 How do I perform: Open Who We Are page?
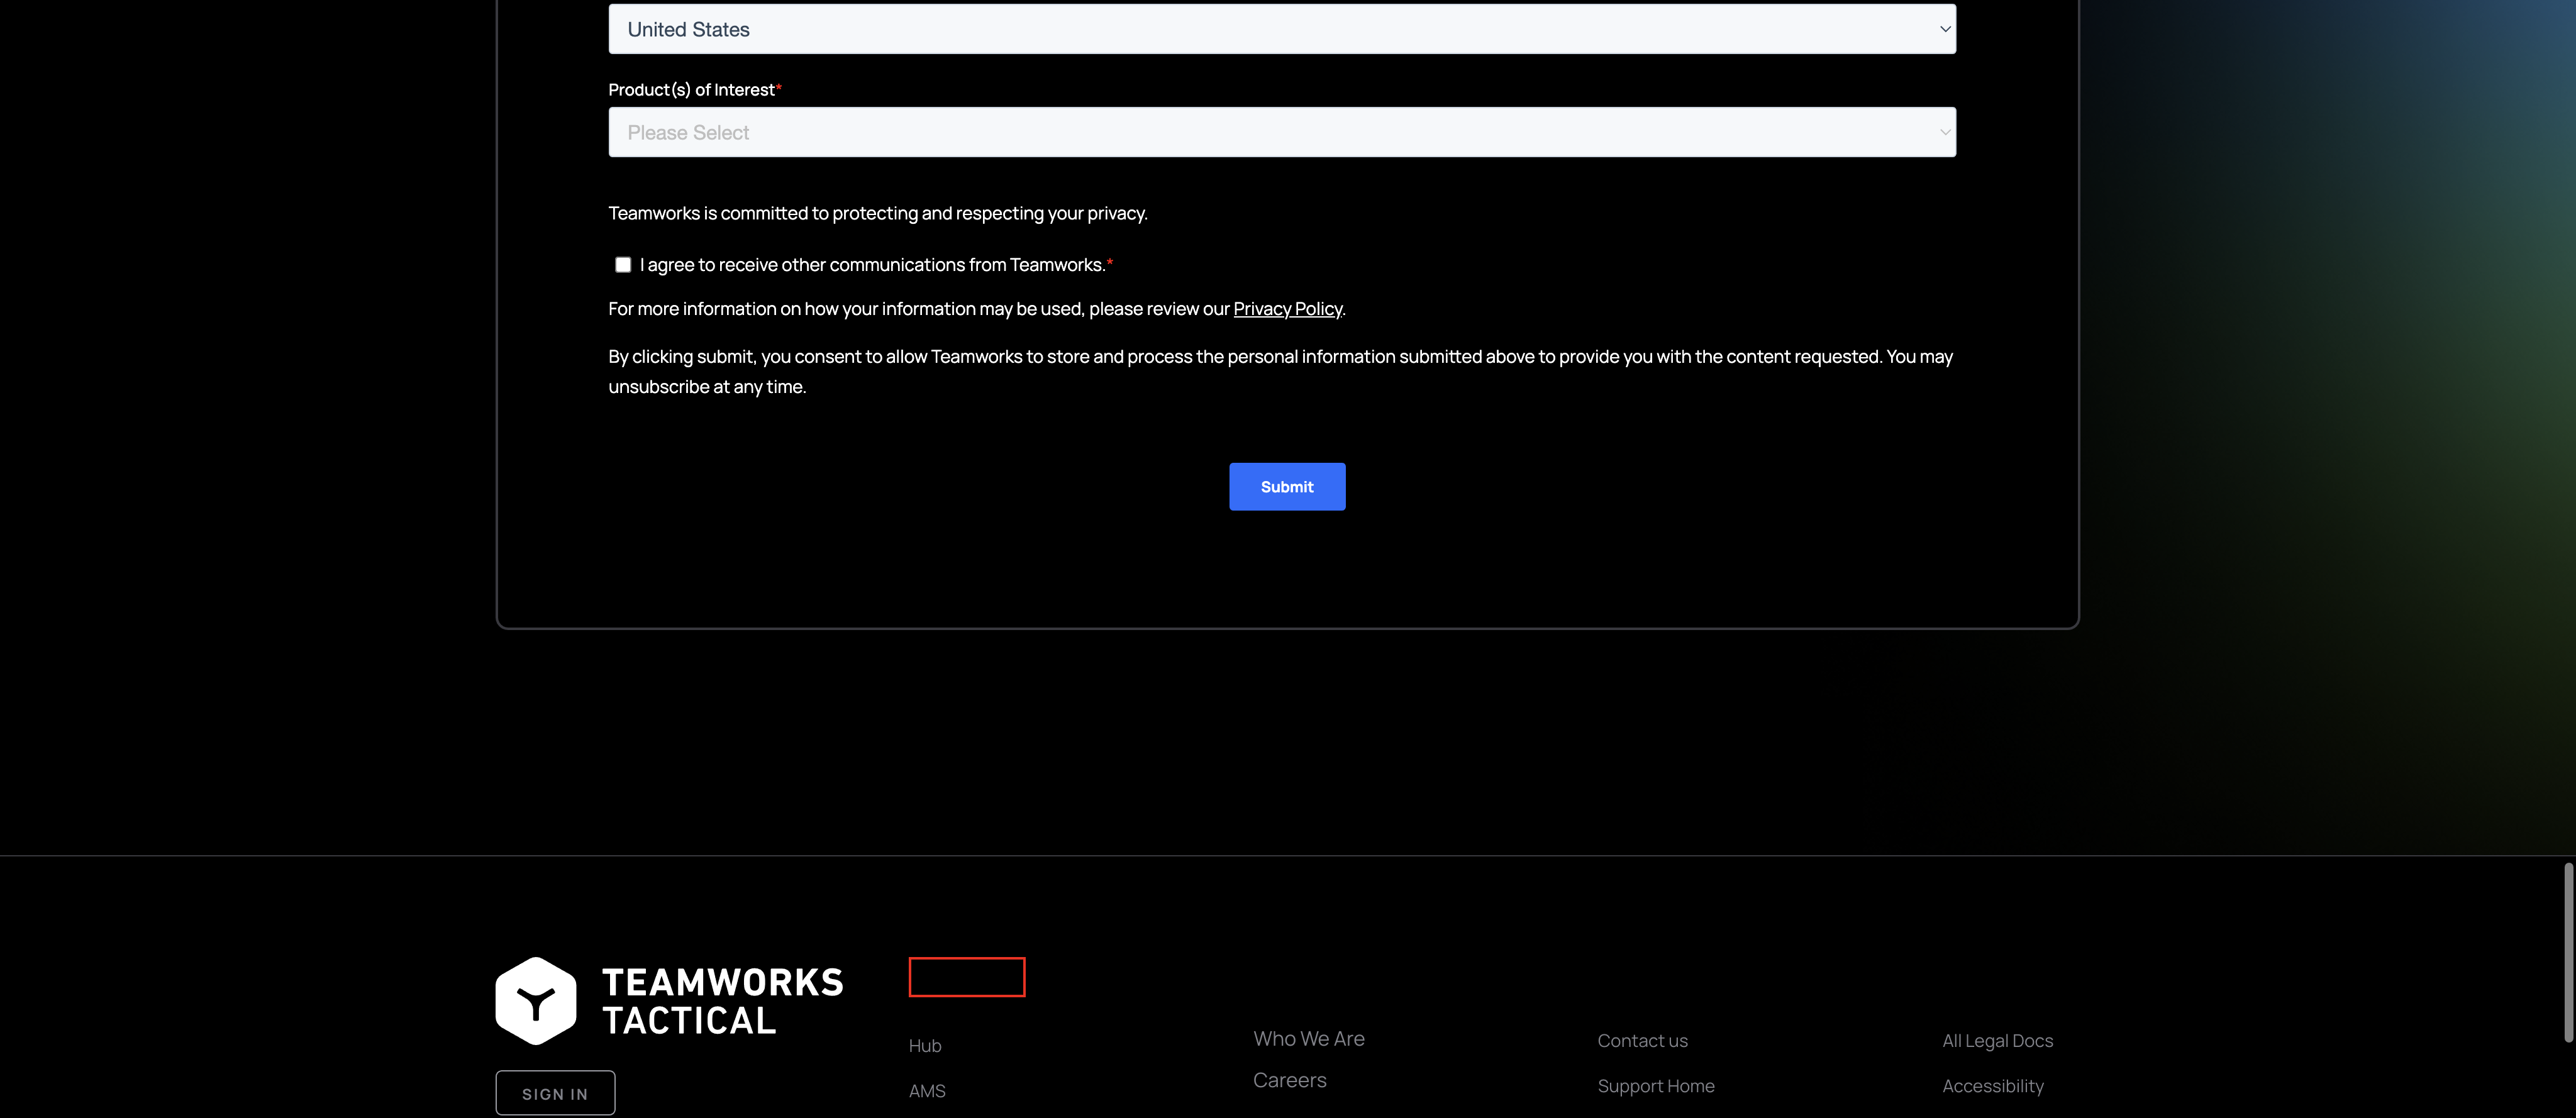click(x=1308, y=1039)
